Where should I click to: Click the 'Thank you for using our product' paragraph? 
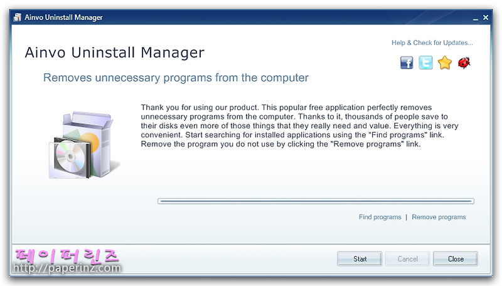coord(299,126)
